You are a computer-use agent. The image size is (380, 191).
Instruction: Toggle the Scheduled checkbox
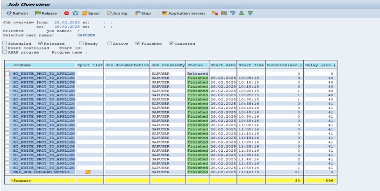point(5,43)
